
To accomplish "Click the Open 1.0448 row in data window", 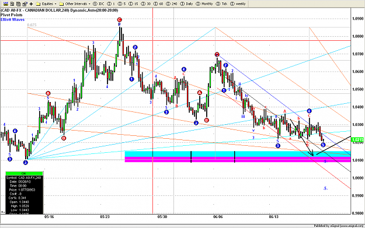I will 24,202.
